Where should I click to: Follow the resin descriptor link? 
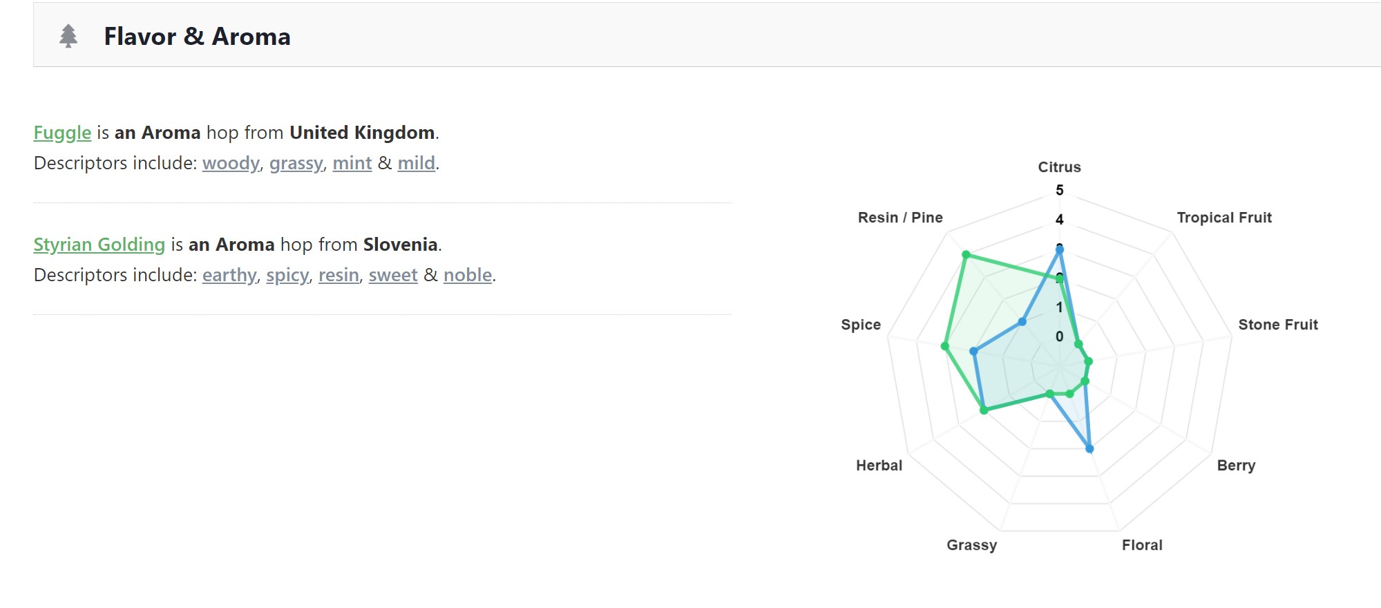[x=339, y=275]
